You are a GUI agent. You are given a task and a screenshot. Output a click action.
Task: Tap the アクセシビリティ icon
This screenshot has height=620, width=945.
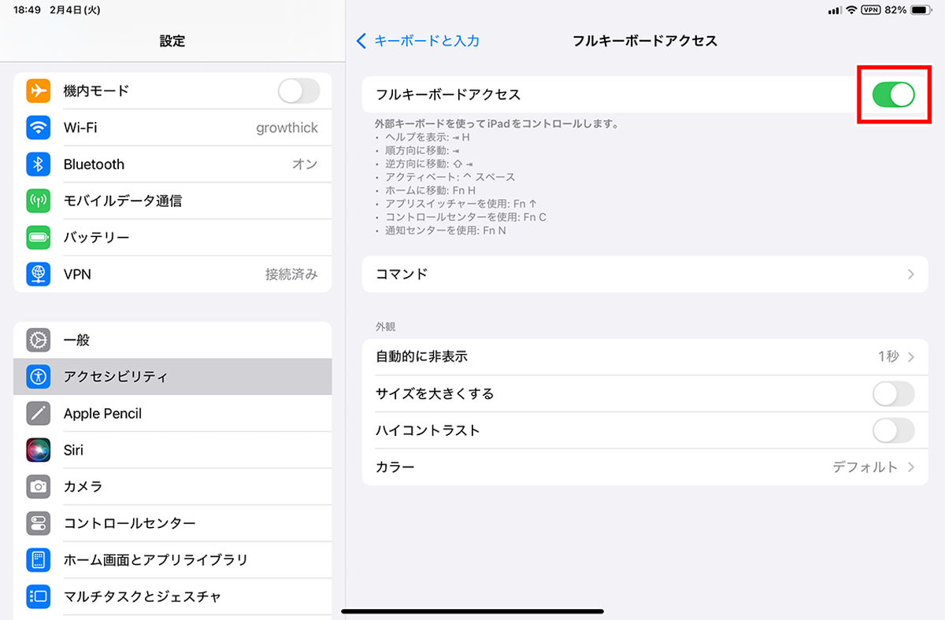click(38, 377)
